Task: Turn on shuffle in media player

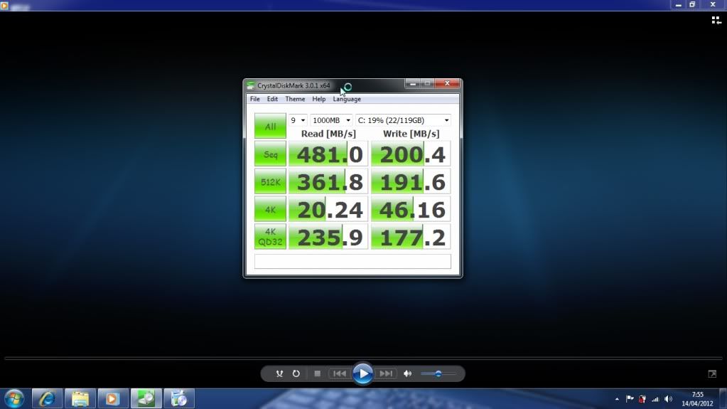Action: click(x=280, y=373)
